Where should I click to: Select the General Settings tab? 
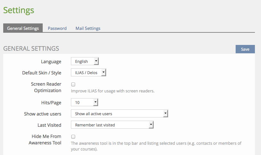click(x=23, y=28)
